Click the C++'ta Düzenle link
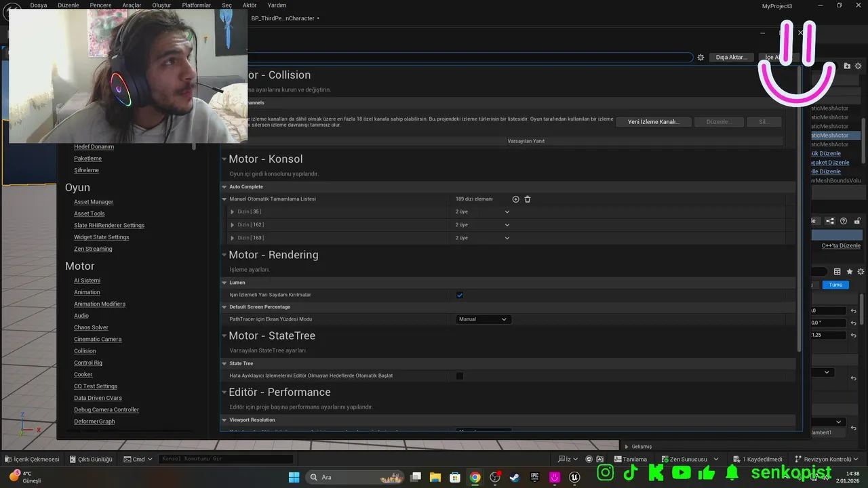This screenshot has width=868, height=488. 841,246
